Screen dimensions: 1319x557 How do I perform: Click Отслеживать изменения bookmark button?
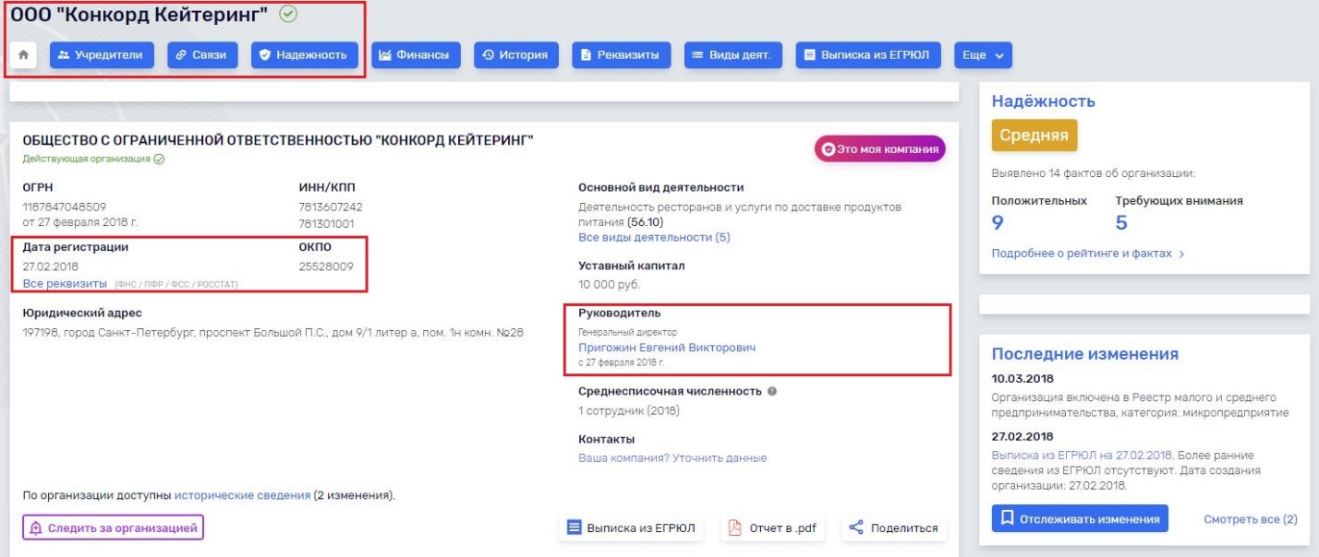point(1080,519)
